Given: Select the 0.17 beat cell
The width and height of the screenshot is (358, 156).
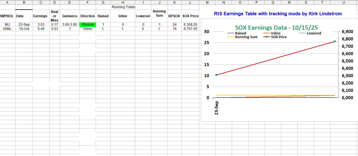Looking at the screenshot, I should click(x=54, y=25).
